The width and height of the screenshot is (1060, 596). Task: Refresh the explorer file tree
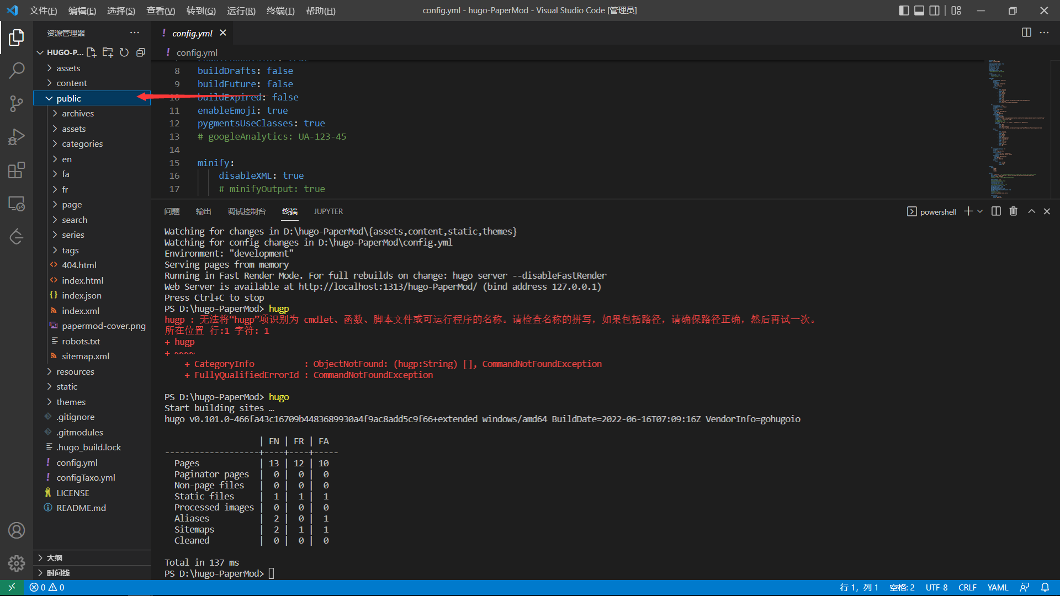tap(124, 52)
